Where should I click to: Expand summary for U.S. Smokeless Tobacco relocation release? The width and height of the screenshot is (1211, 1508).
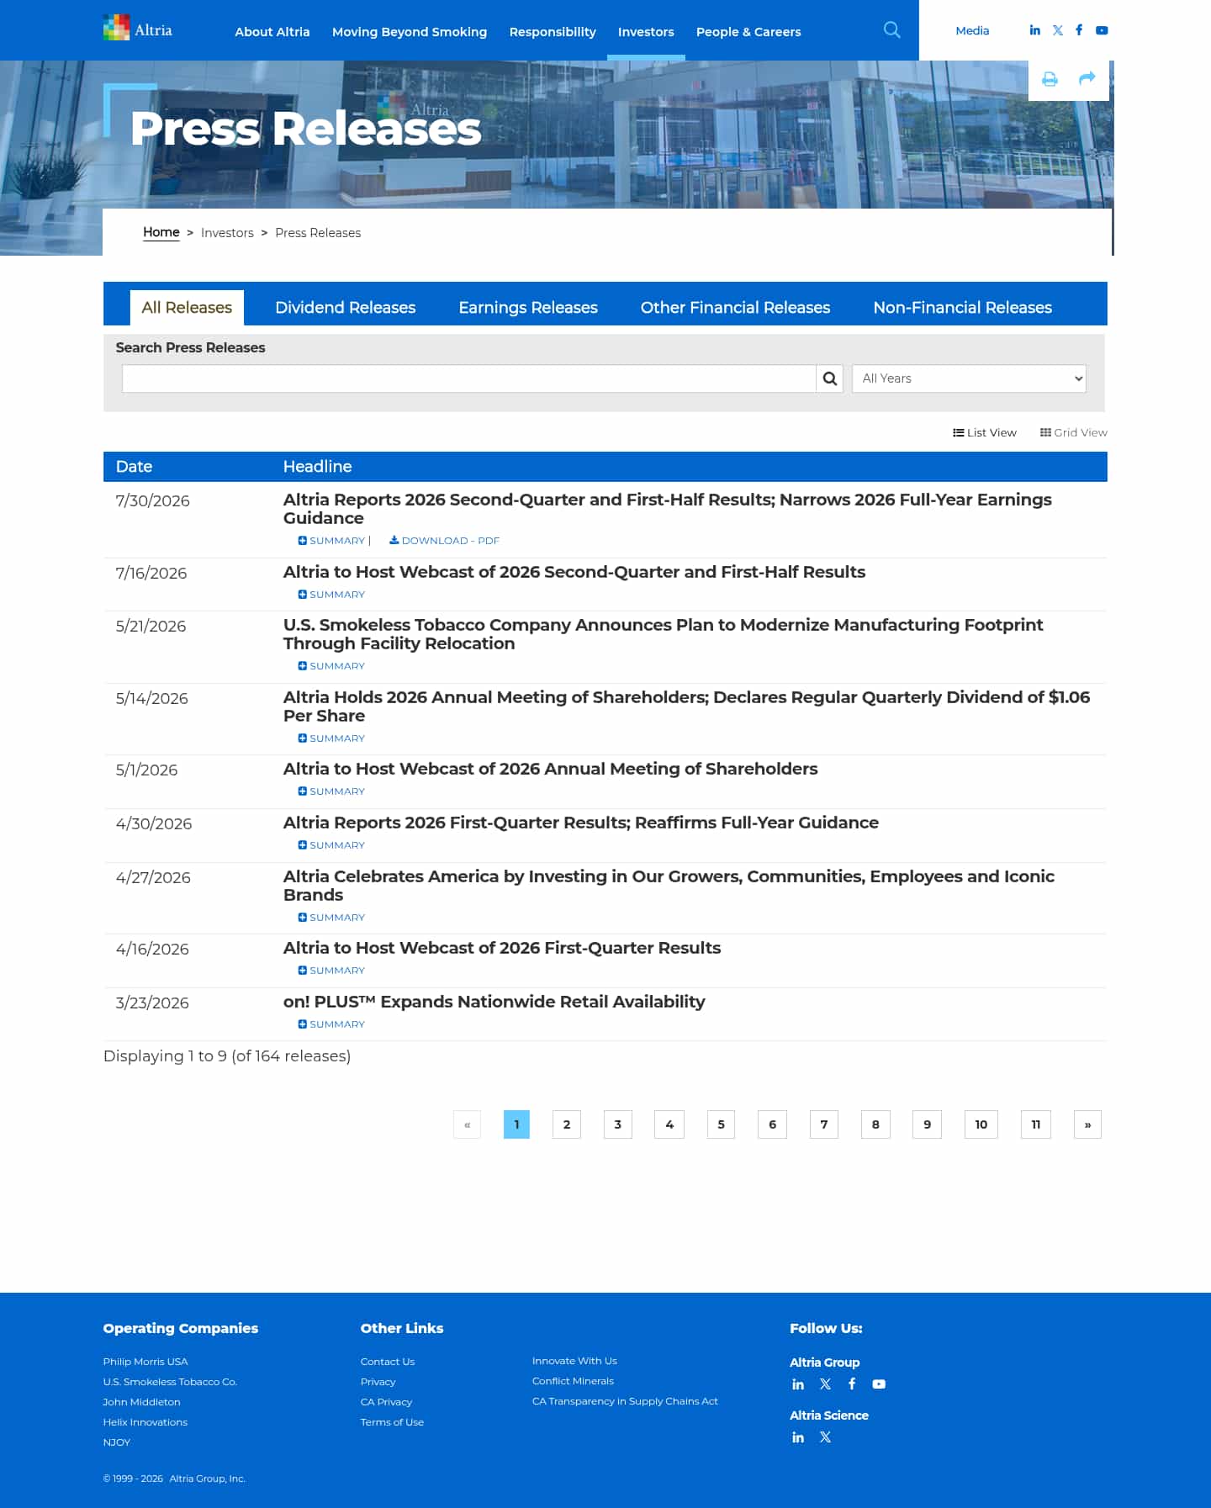coord(331,666)
